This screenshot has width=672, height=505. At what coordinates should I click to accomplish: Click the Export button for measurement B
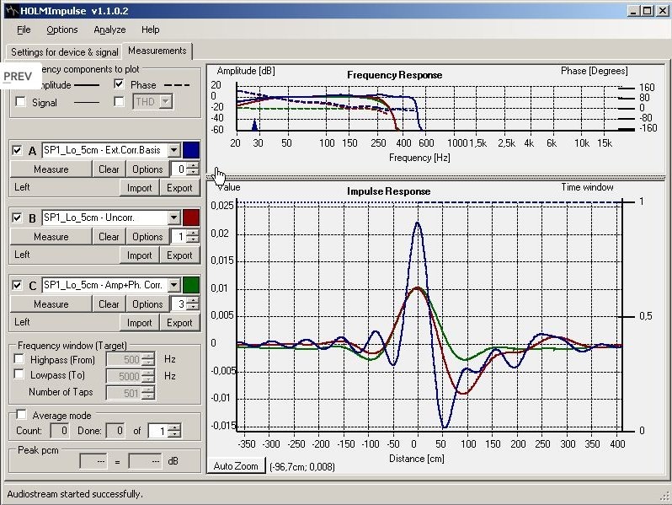coord(179,255)
